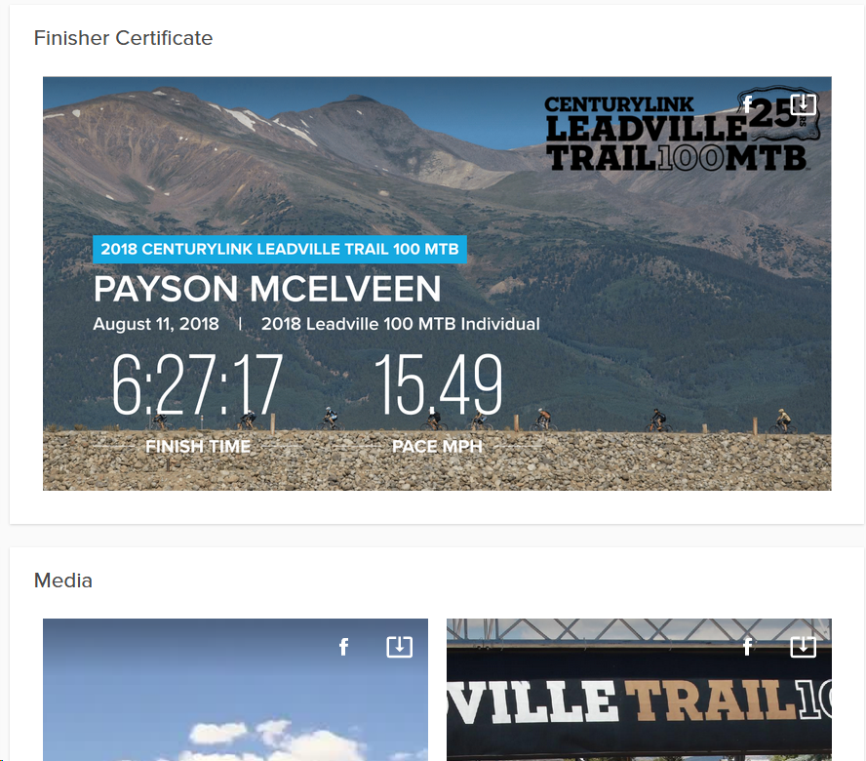This screenshot has width=866, height=761.
Task: Download the sky and clouds photo
Action: [x=399, y=647]
